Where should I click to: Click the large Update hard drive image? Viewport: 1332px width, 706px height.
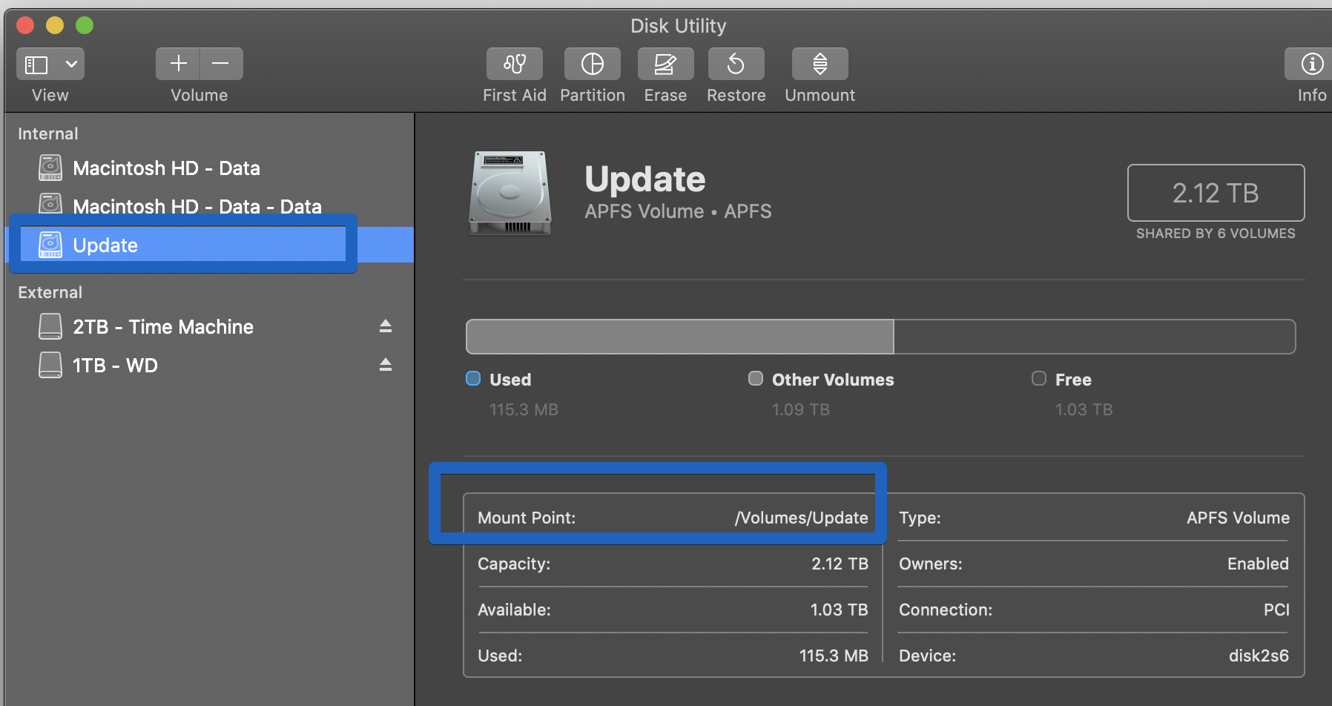[x=510, y=193]
